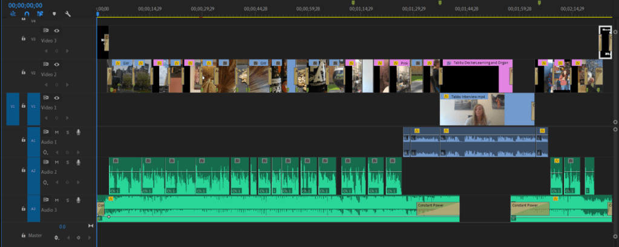Click the Audio 2 sync lock icon
Screen dimensions: 619x247
click(x=45, y=162)
